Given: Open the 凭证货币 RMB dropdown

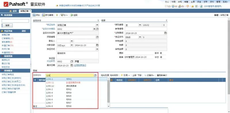Looking at the screenshot, I should coord(140,37).
